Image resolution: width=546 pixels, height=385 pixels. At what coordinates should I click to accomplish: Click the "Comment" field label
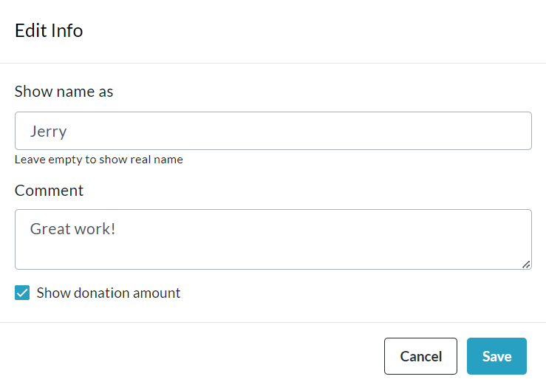coord(49,191)
